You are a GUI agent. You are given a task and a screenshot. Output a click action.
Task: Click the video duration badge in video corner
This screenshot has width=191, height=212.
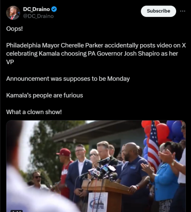pos(17,211)
